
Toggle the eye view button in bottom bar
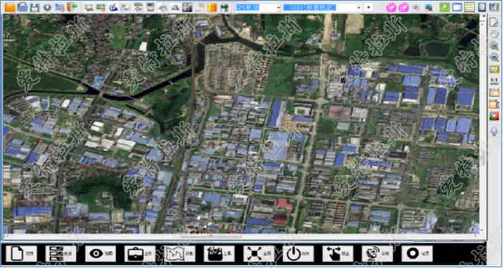[x=101, y=253]
